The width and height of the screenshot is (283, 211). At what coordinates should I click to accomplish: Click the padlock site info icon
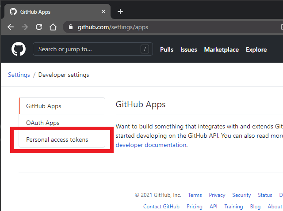(71, 27)
